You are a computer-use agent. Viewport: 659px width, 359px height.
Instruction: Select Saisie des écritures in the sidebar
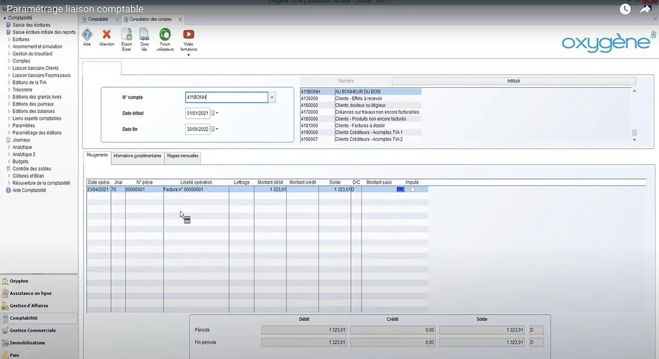click(x=31, y=25)
